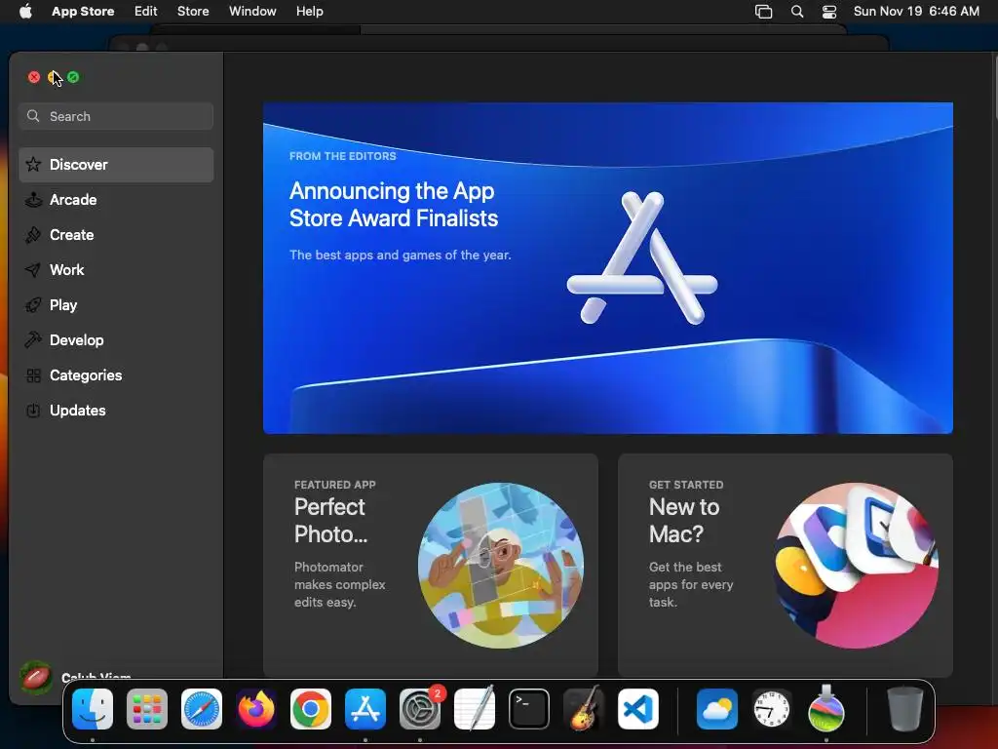Click 'The best apps and games' subtitle
The height and width of the screenshot is (749, 998).
click(400, 255)
